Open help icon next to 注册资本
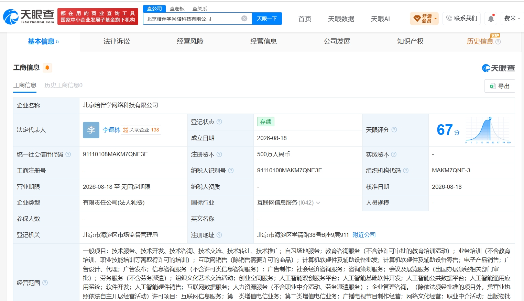This screenshot has height=301, width=524. click(x=219, y=154)
